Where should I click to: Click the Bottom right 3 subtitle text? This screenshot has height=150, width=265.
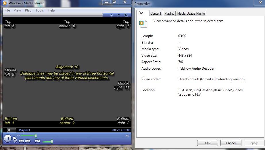123,121
